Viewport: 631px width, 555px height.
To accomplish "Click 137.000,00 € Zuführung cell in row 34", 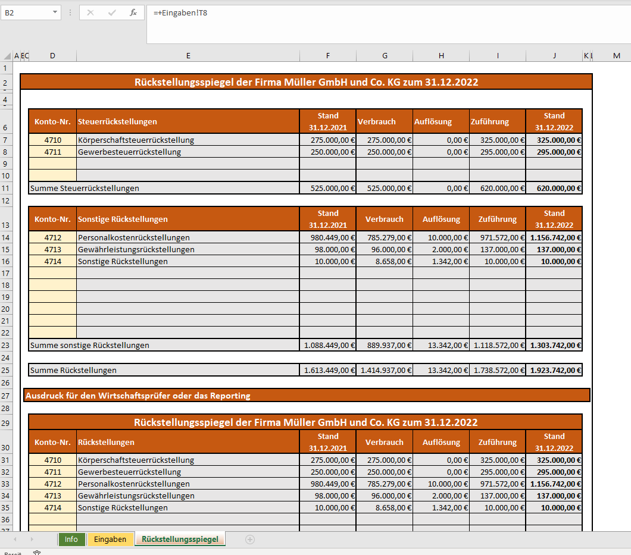I will 498,496.
